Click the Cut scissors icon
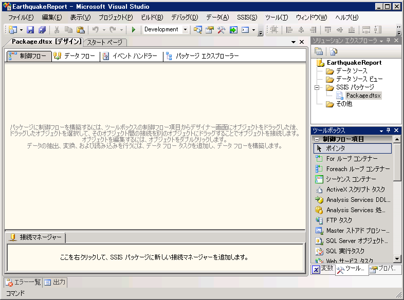 [x=57, y=30]
